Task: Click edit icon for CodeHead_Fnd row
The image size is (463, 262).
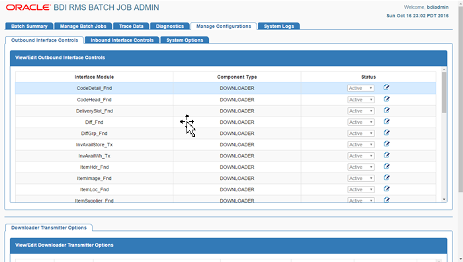Action: pyautogui.click(x=386, y=99)
